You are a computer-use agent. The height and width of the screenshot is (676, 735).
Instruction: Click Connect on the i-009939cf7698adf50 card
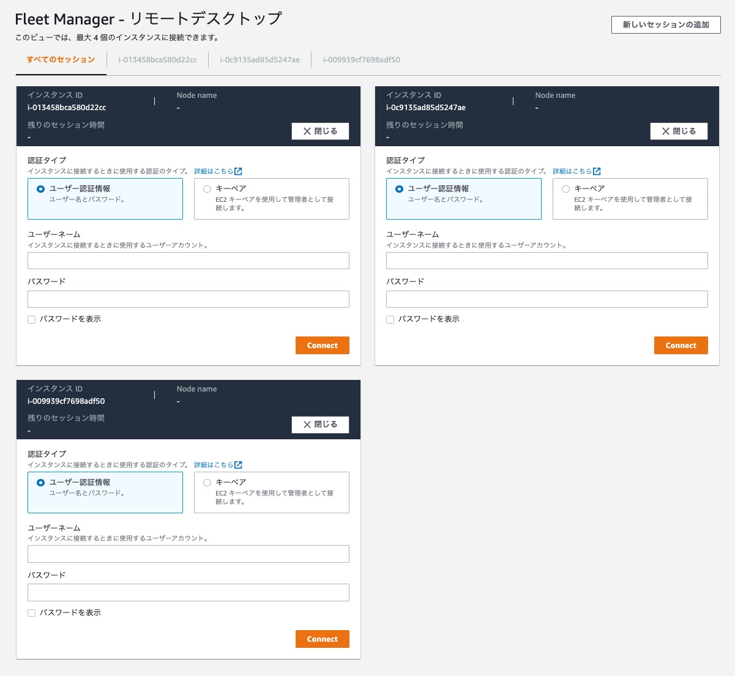322,639
